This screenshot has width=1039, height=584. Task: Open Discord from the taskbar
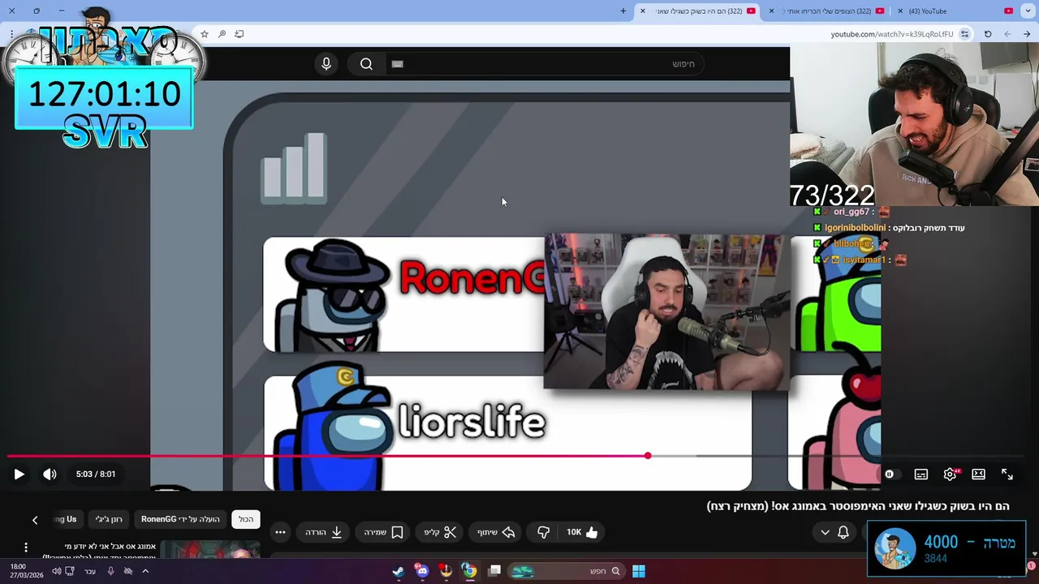[x=421, y=571]
